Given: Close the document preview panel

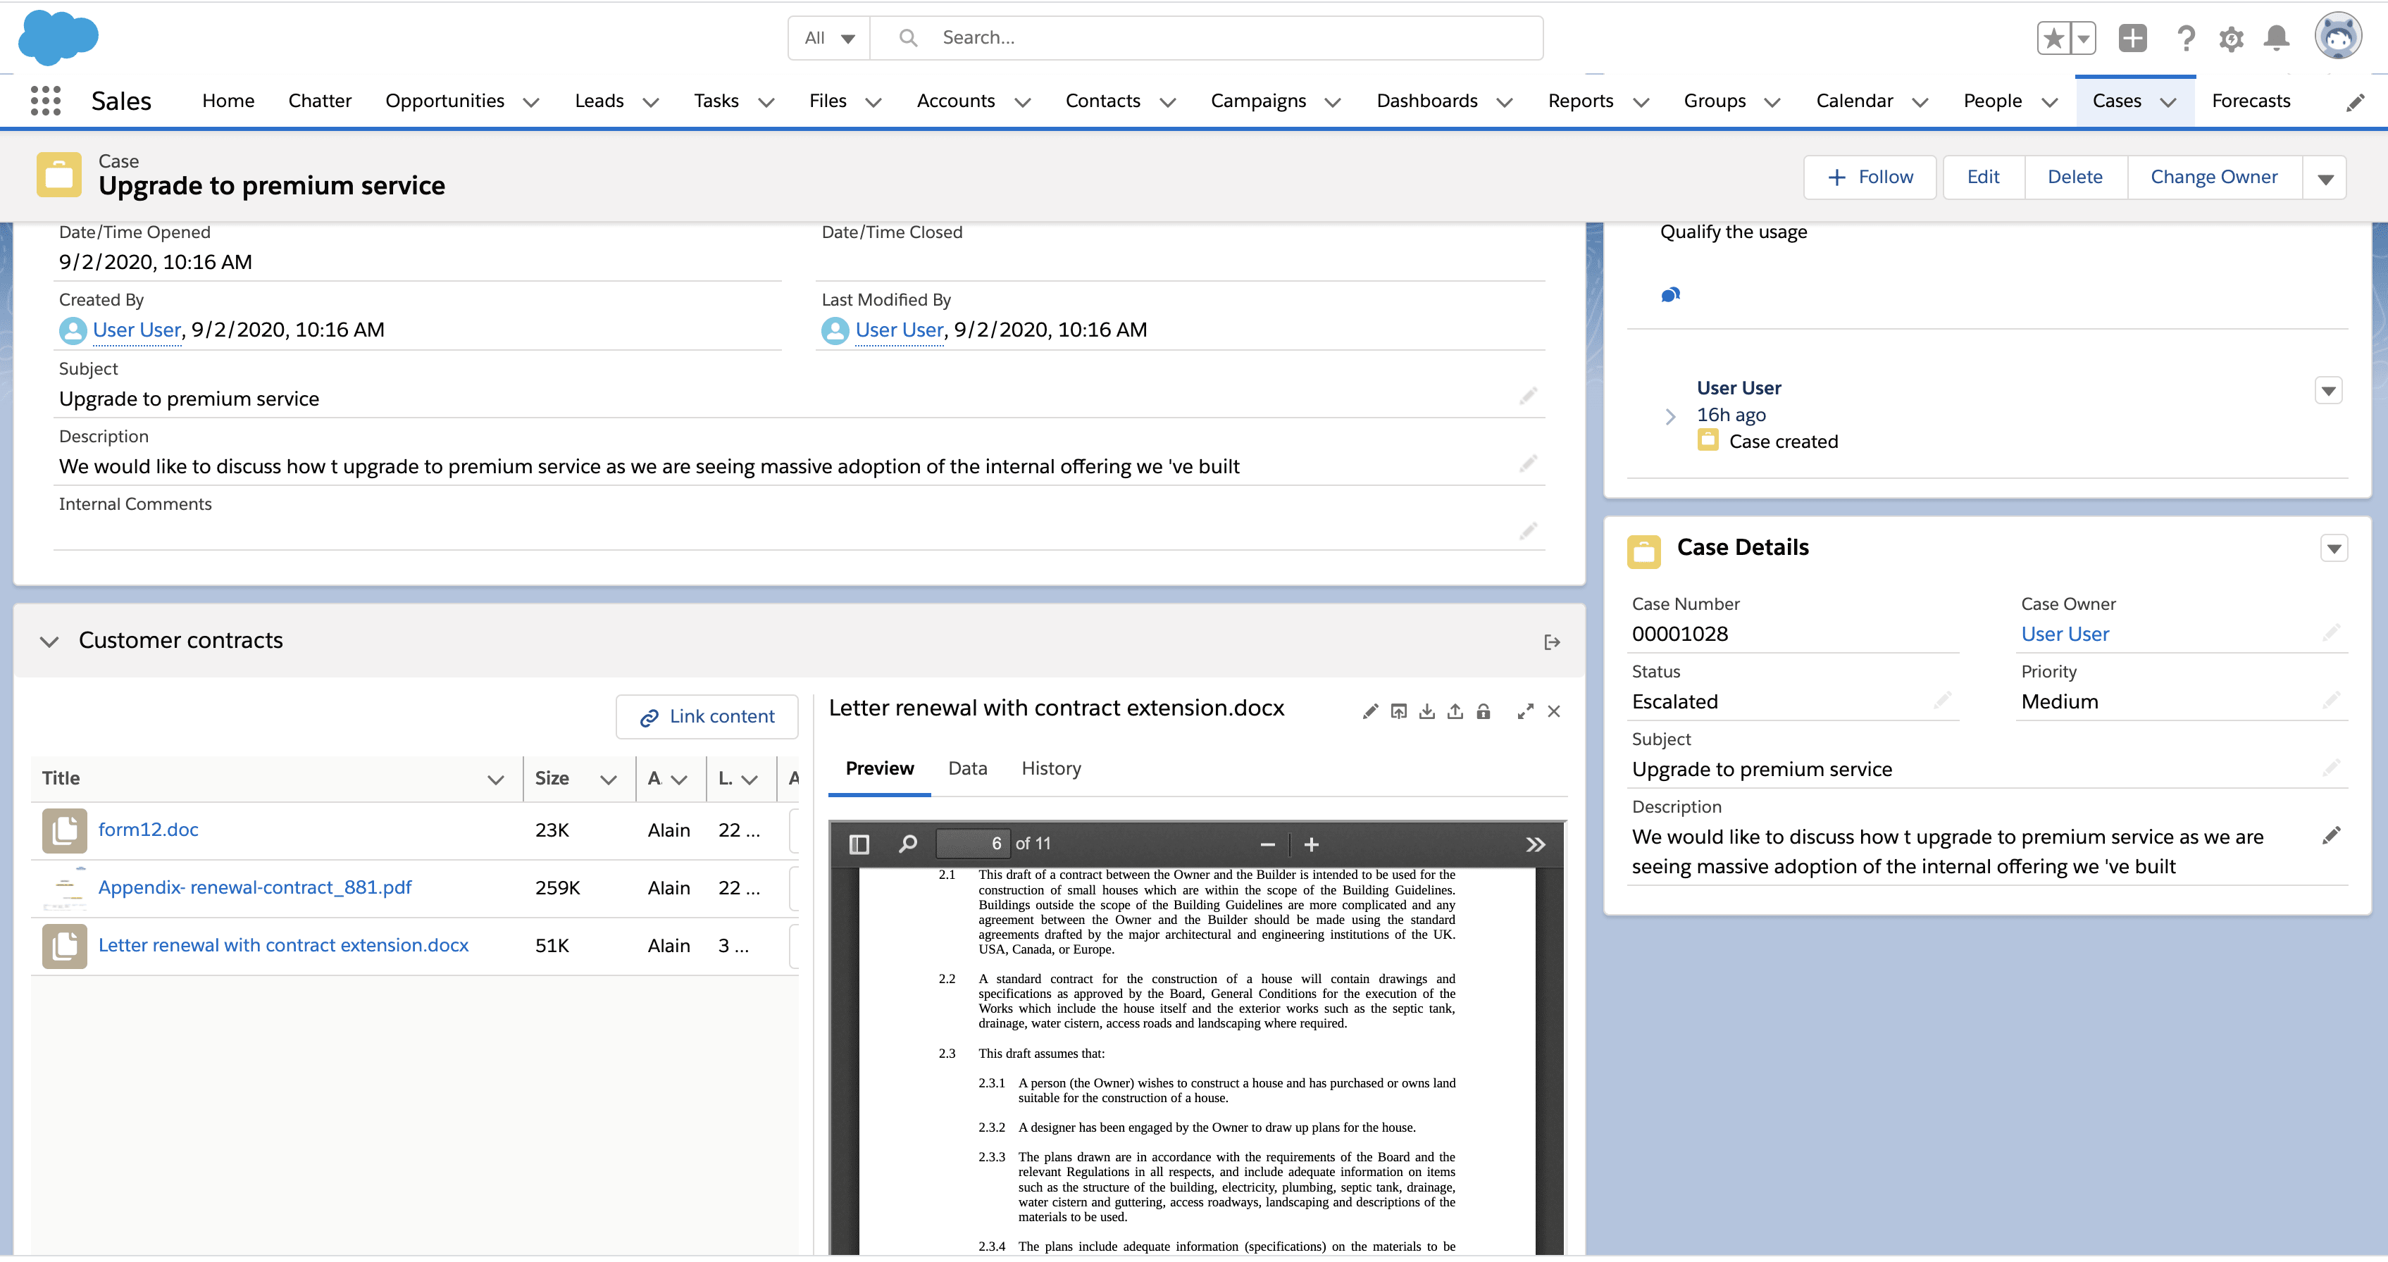Looking at the screenshot, I should [x=1554, y=711].
